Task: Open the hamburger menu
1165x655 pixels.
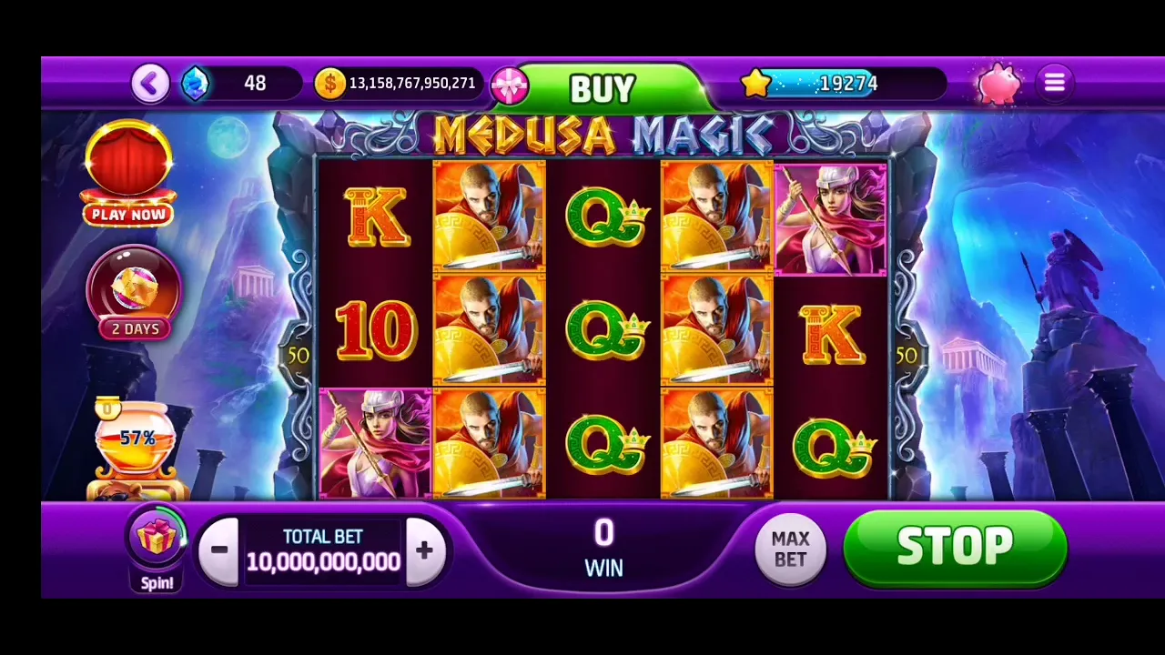Action: 1055,84
